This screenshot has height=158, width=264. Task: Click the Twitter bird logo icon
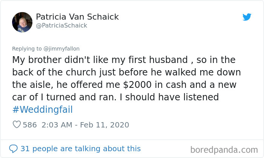[247, 17]
